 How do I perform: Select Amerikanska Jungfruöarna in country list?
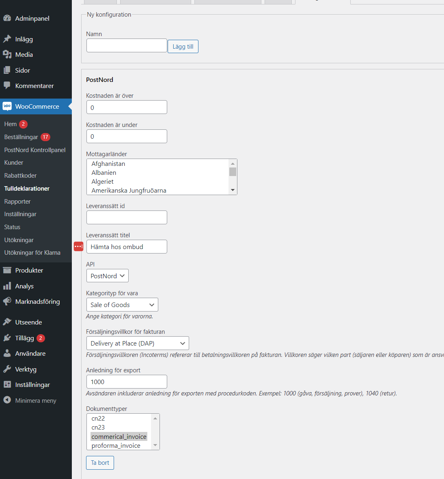pos(129,190)
